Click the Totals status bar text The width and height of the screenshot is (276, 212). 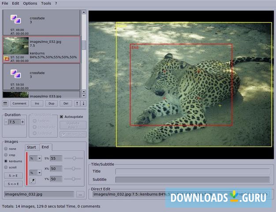[x=51, y=206]
